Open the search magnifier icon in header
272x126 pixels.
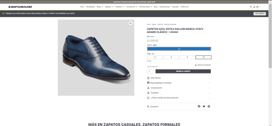pos(251,7)
